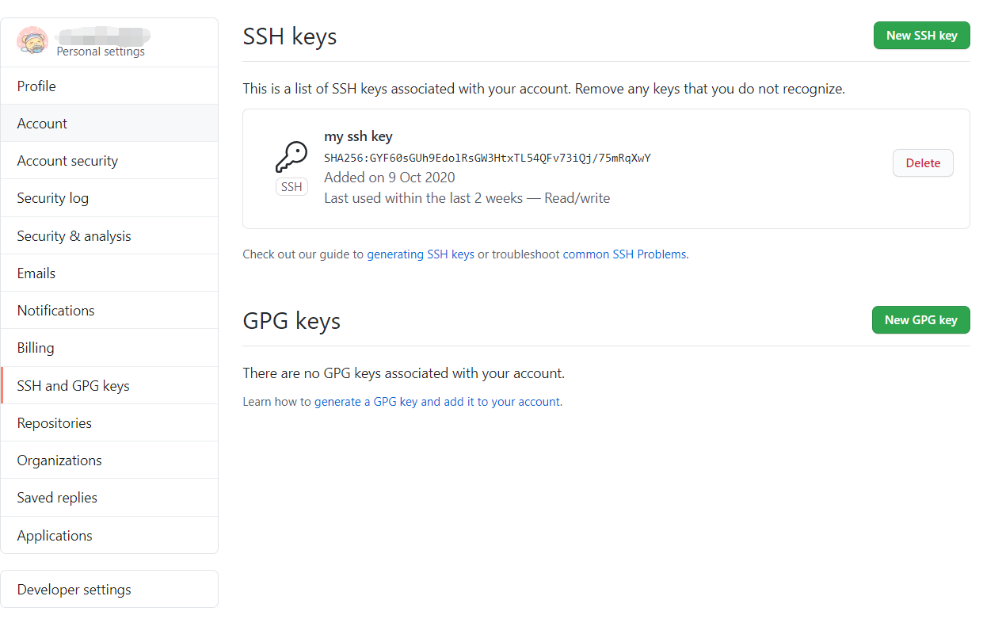Open the generating SSH keys guide

(x=421, y=255)
